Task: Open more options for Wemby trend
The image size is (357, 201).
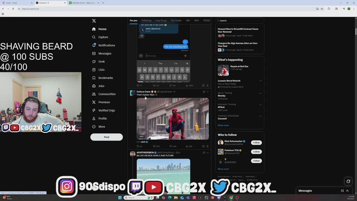Action: click(260, 93)
